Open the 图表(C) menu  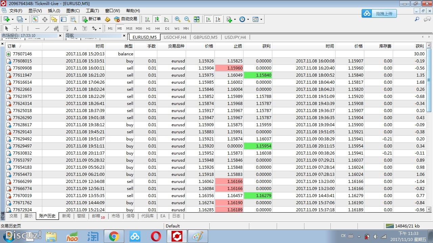pos(73,11)
